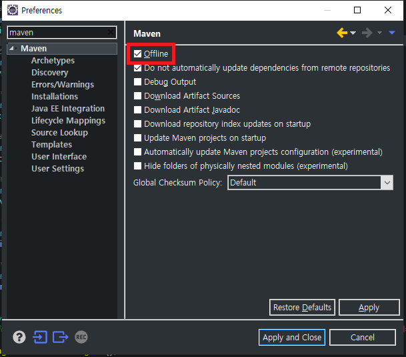Enable Update Maven projects on startup
Screen dimensions: 406x357
coord(137,138)
